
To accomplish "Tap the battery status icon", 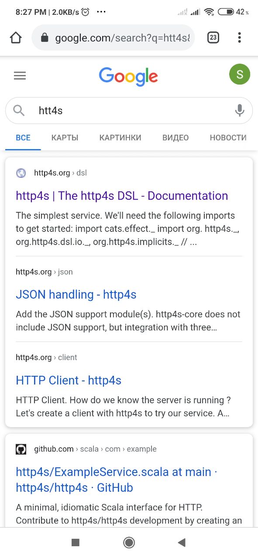I will click(x=225, y=12).
